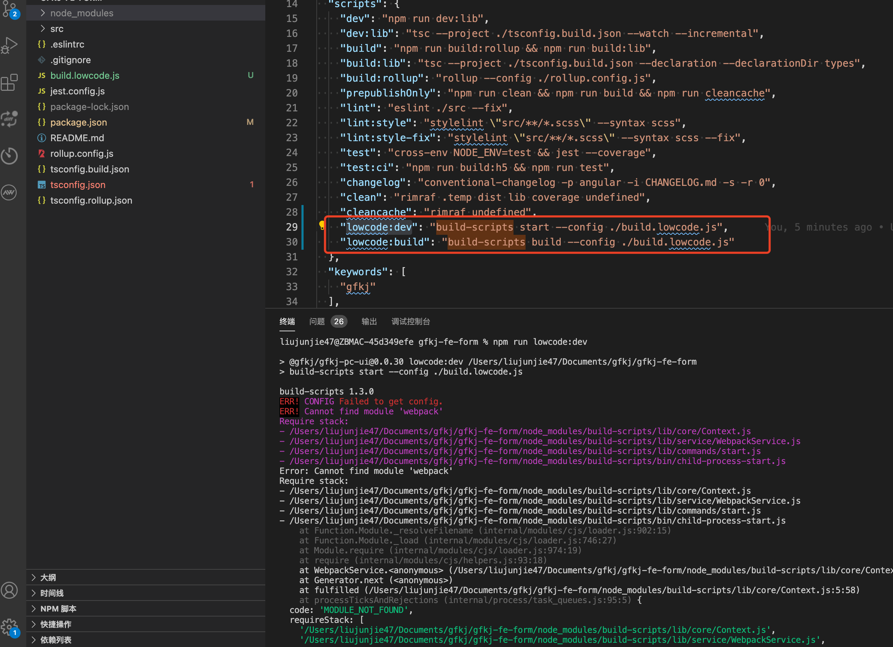
Task: Open the Accounts icon
Action: pyautogui.click(x=10, y=590)
